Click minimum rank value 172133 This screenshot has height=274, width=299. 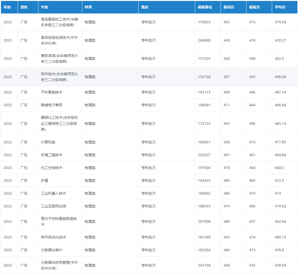(x=204, y=124)
